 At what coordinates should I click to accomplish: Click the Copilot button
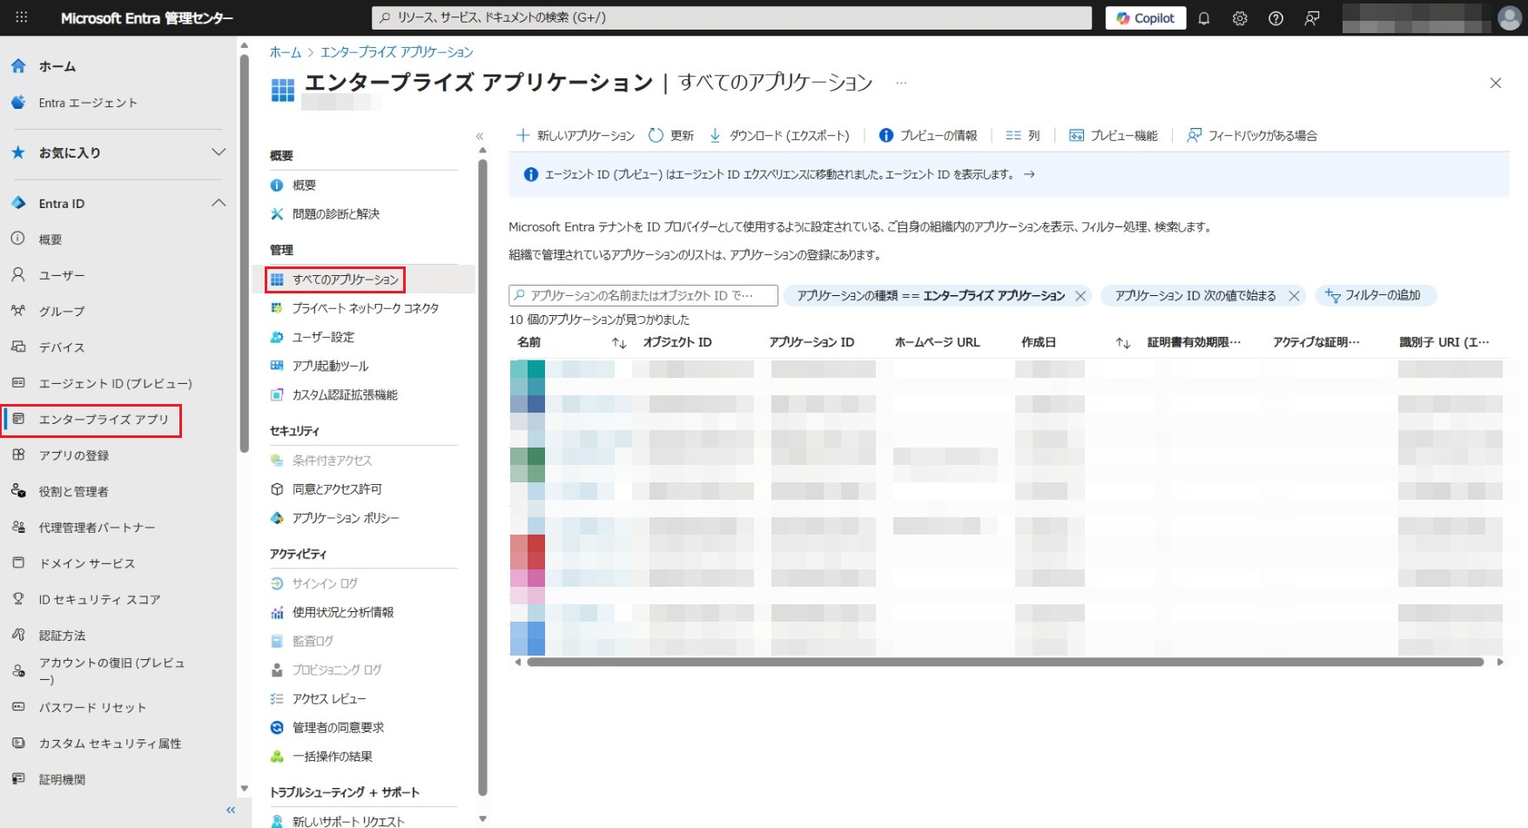click(x=1145, y=18)
